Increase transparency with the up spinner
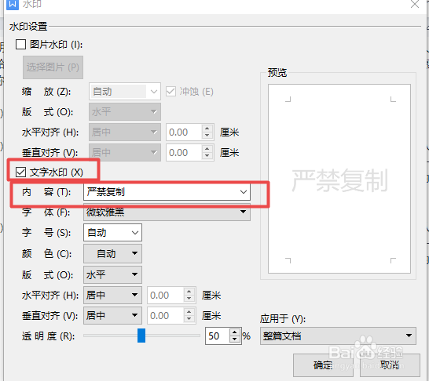 pyautogui.click(x=235, y=332)
